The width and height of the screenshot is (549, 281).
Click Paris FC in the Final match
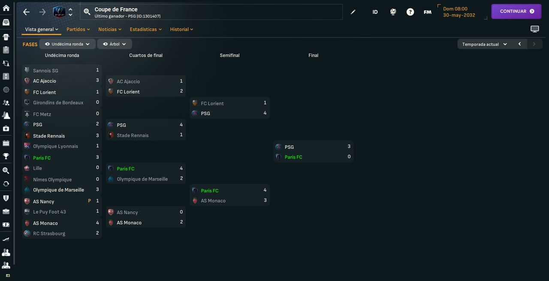click(x=293, y=157)
